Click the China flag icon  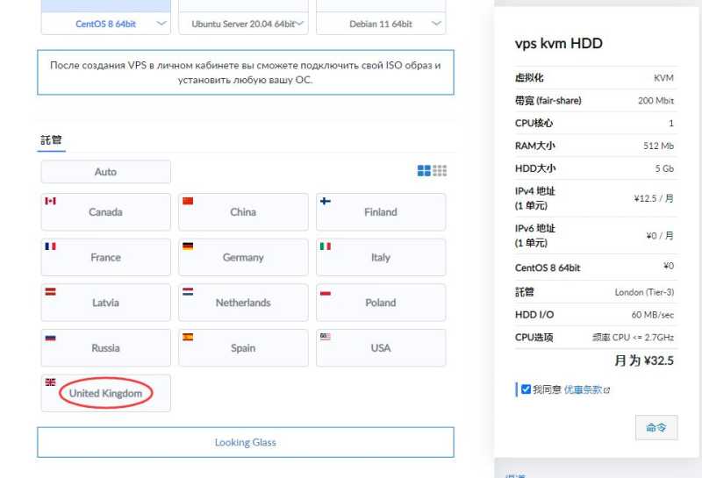[x=188, y=201]
